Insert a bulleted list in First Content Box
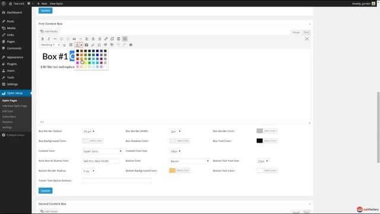The height and width of the screenshot is (214, 380). click(61, 39)
